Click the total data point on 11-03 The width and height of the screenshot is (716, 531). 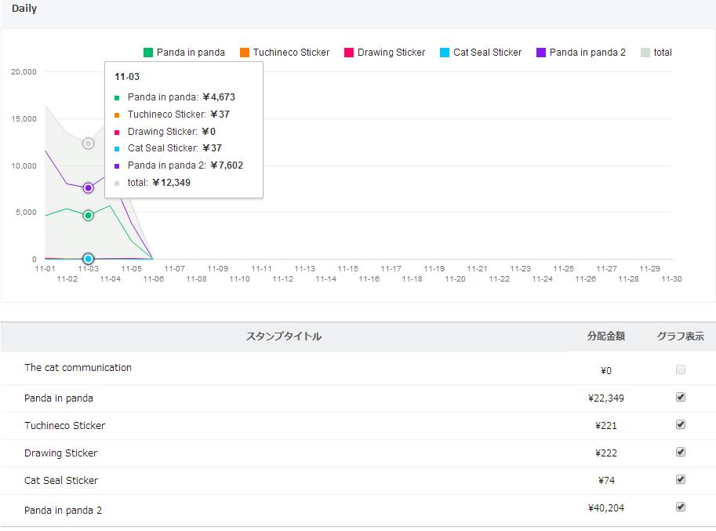88,144
